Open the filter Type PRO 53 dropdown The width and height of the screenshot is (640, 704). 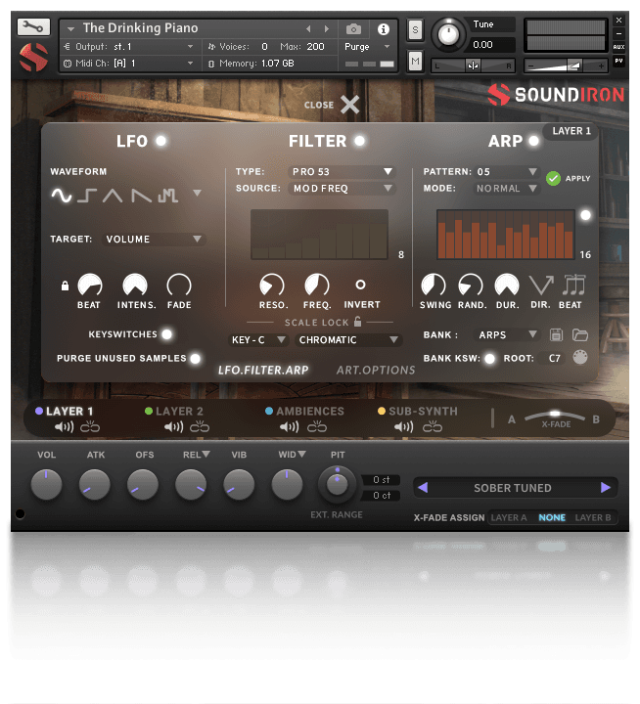(343, 171)
